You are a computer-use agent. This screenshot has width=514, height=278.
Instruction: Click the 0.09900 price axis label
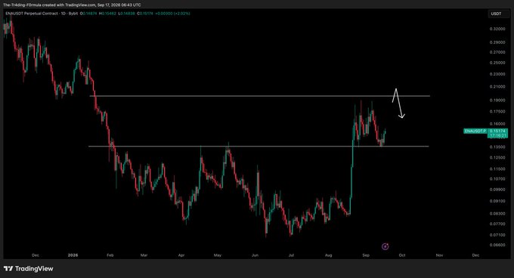pos(497,190)
